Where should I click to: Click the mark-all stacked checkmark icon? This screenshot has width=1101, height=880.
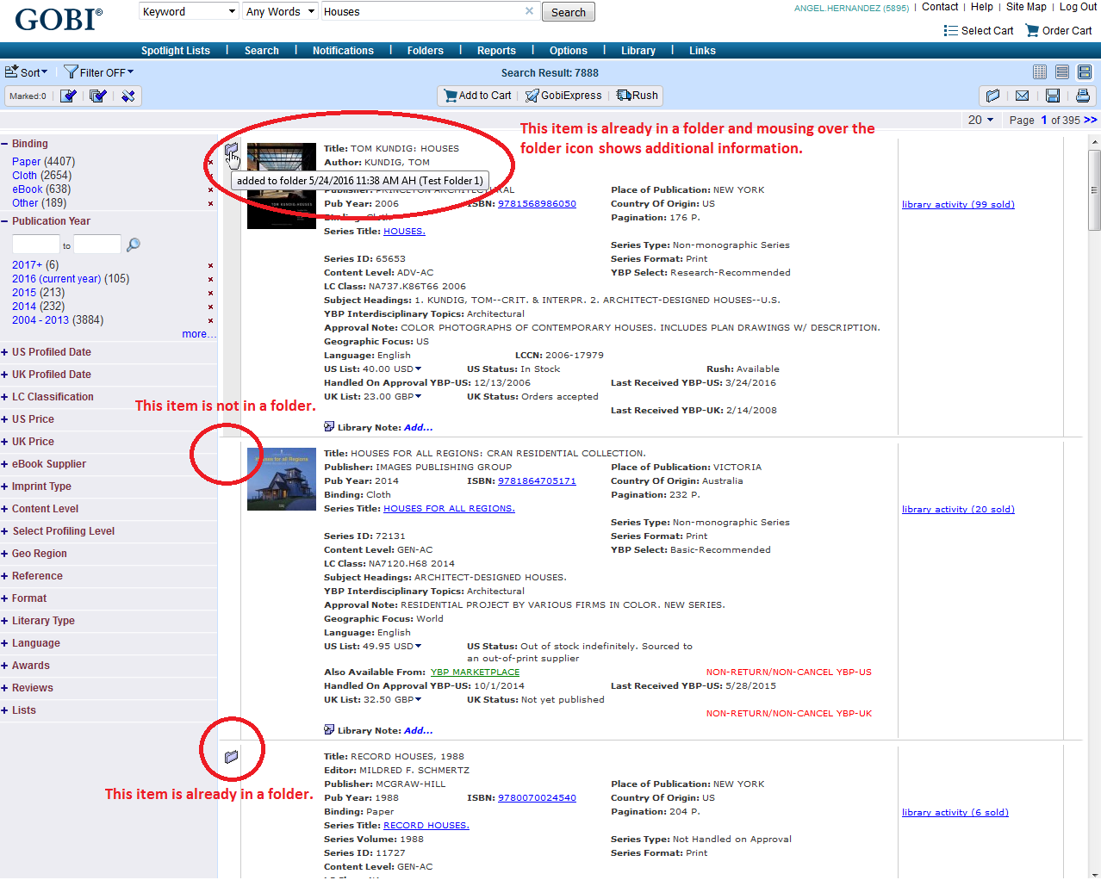[98, 96]
